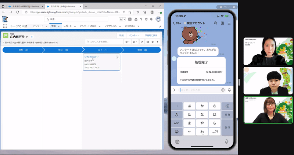
Task: Open the browser Favorites list icon
Action: coord(138,12)
